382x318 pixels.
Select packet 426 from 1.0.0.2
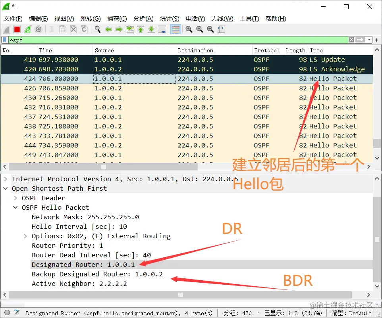click(187, 88)
